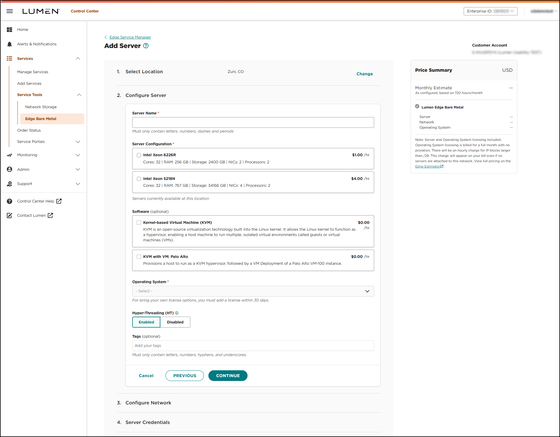Image resolution: width=560 pixels, height=437 pixels.
Task: Collapse the Services section in the sidebar
Action: pos(78,58)
